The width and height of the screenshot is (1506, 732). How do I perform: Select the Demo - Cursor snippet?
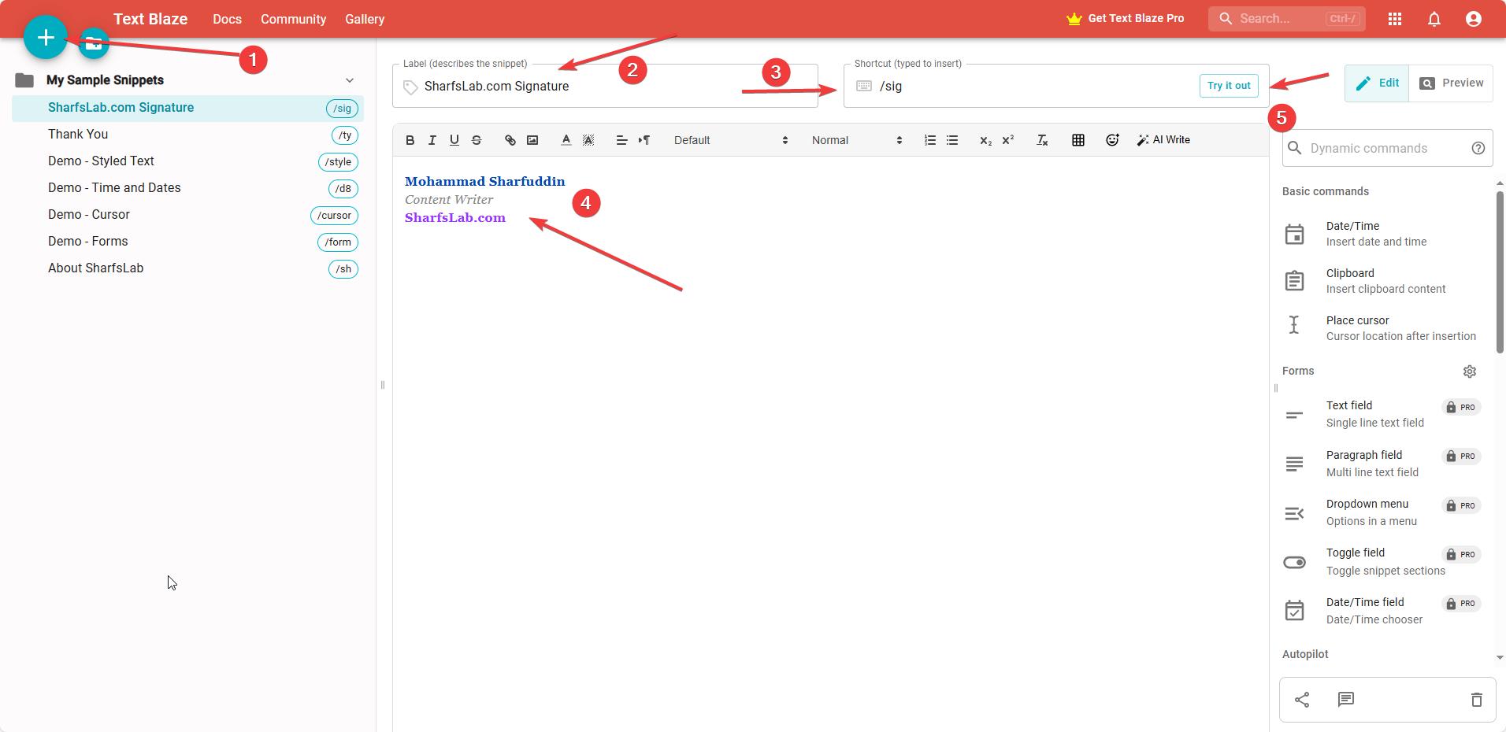[187, 215]
